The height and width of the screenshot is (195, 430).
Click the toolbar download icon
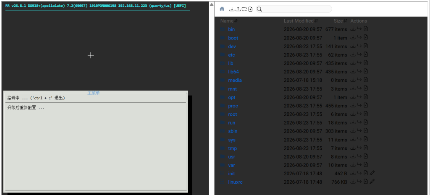click(x=232, y=9)
